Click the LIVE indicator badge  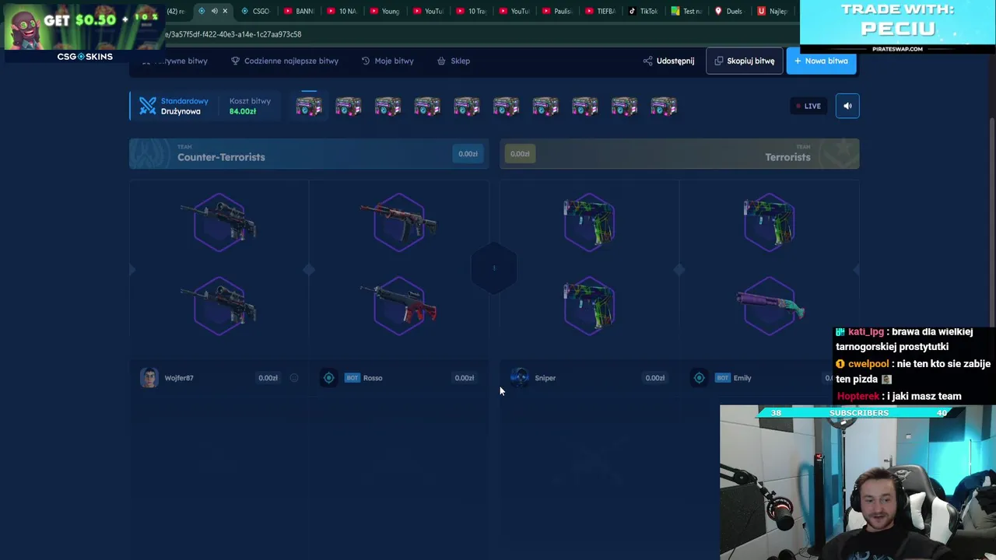click(808, 106)
